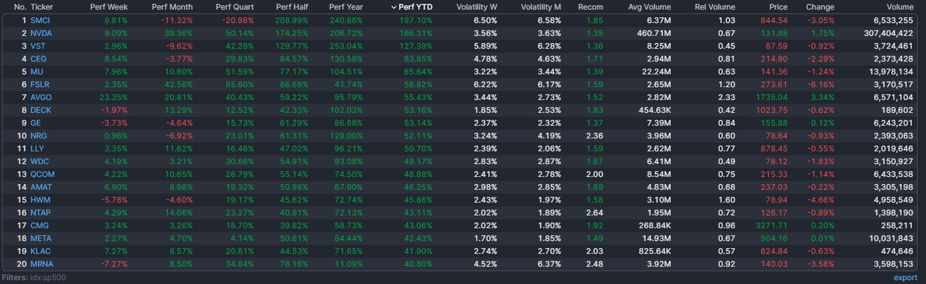
Task: Open the KLAC ticker link
Action: coord(40,251)
